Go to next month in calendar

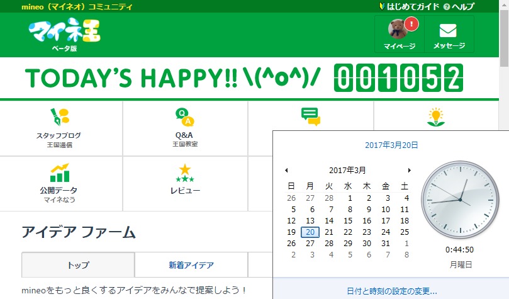click(410, 170)
